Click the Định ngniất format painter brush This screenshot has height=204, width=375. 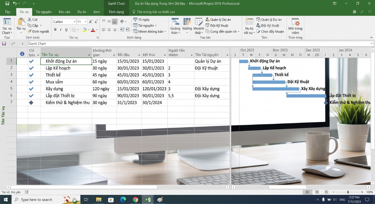(x=30, y=31)
